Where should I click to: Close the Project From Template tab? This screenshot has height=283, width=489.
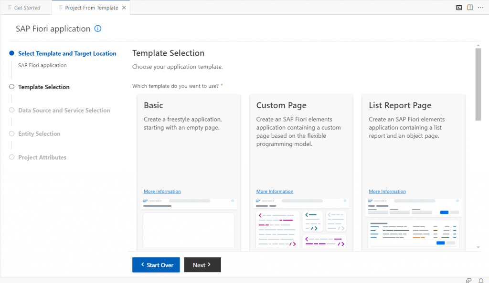pos(124,8)
